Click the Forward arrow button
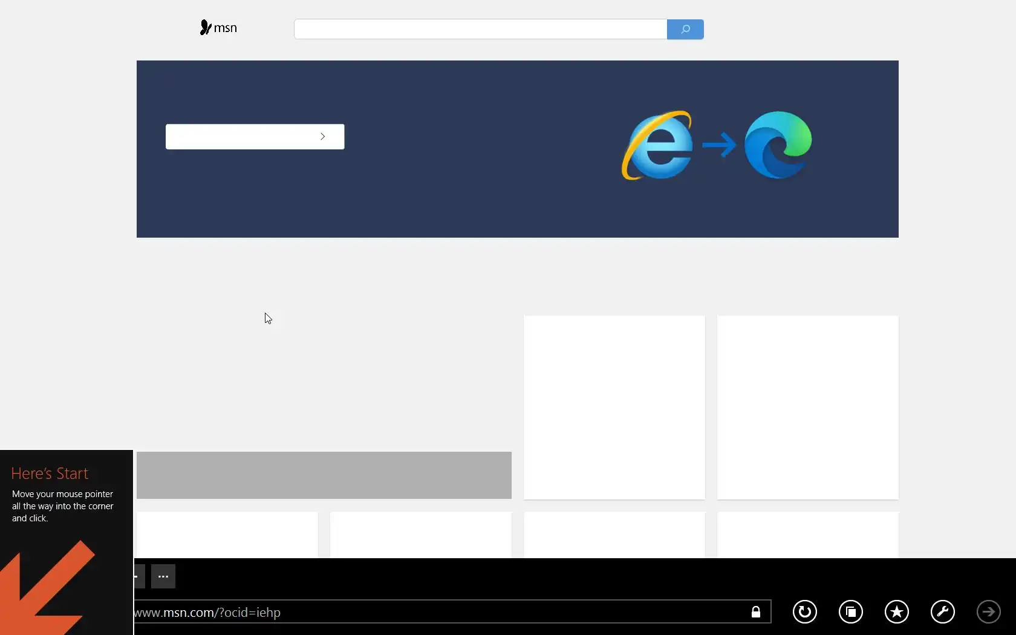The height and width of the screenshot is (635, 1016). (x=989, y=612)
